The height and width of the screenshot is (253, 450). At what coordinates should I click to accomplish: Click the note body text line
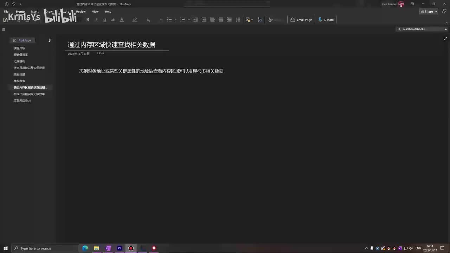click(151, 71)
